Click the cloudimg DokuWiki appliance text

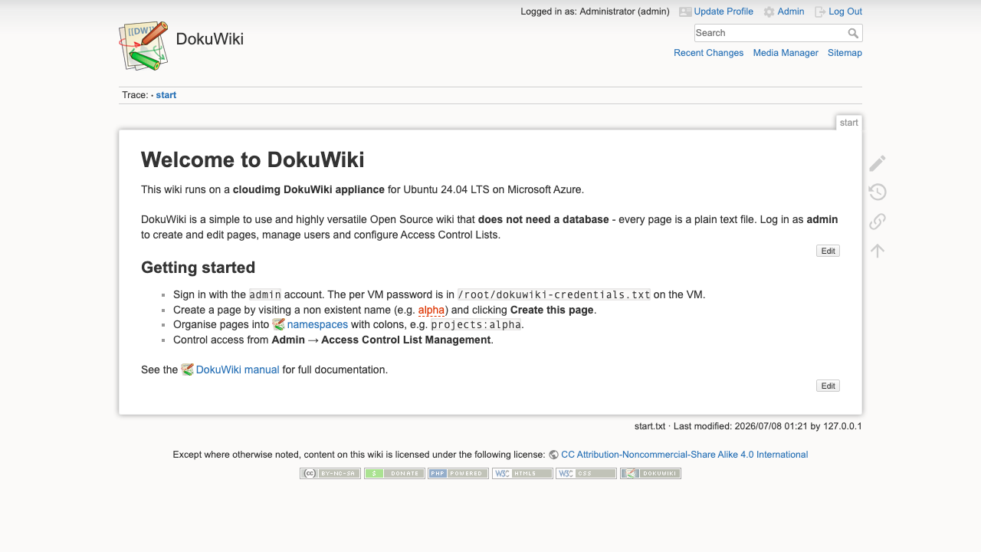coord(309,189)
